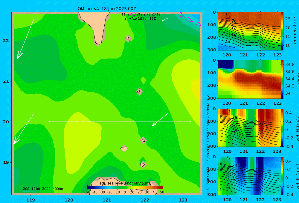Click contour label 14 in the temperature plot

[x=228, y=42]
